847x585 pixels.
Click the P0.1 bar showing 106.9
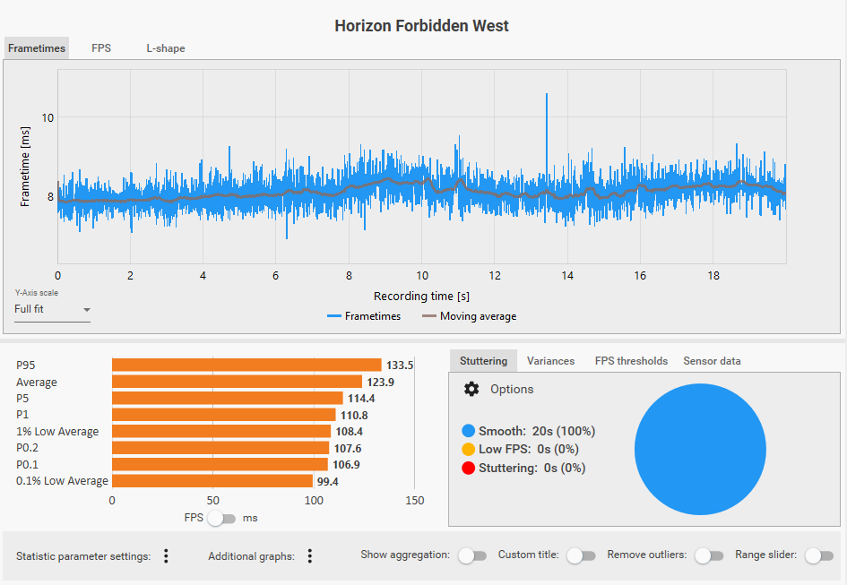point(220,464)
